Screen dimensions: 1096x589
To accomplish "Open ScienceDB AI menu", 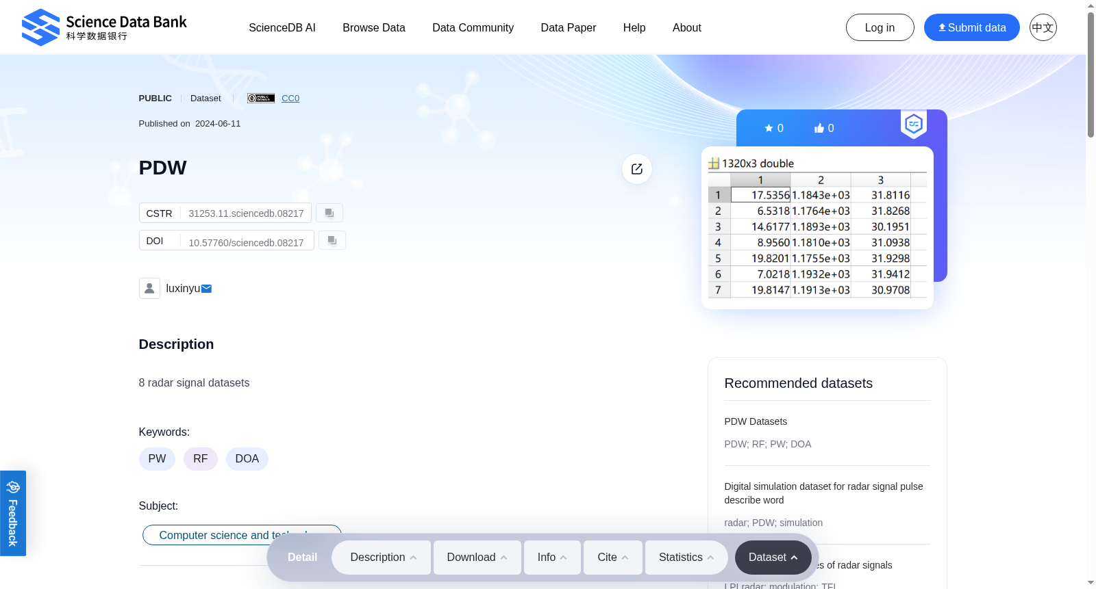I will tap(282, 27).
